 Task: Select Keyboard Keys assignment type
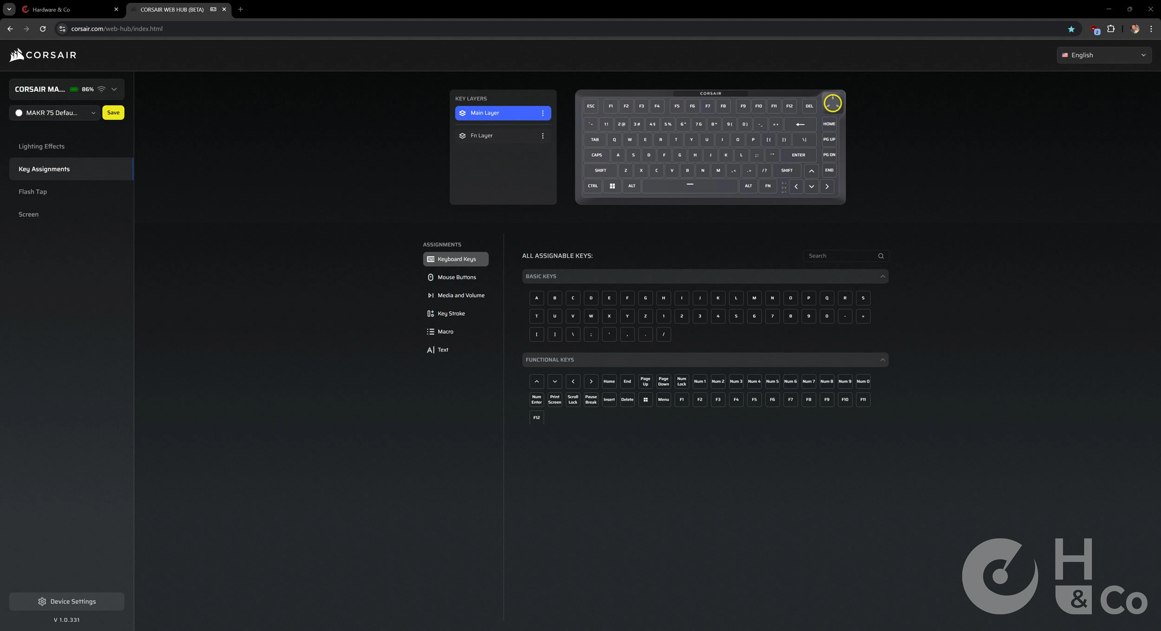(456, 259)
